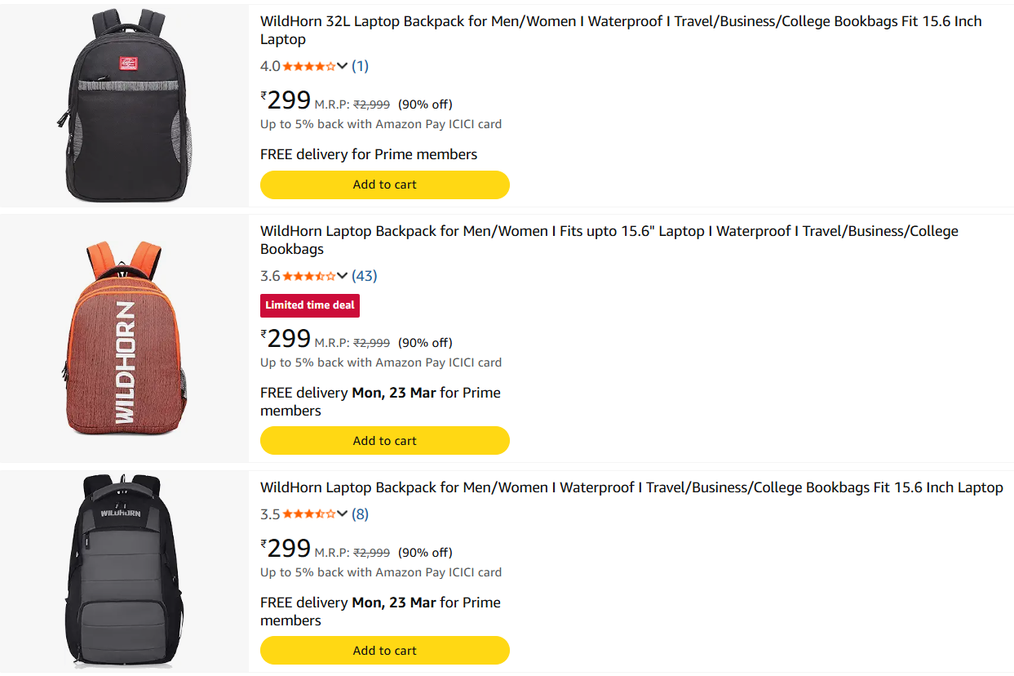Image resolution: width=1014 pixels, height=676 pixels.
Task: Open the third WildHorn Laptop Backpack title
Action: (x=631, y=487)
